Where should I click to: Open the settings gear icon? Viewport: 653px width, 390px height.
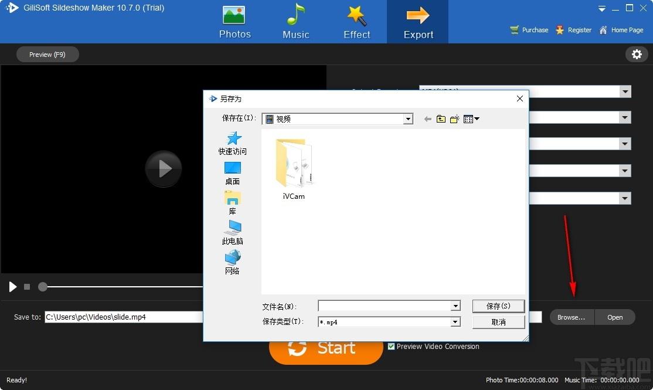(x=637, y=54)
